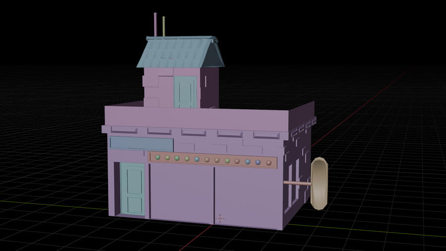
Task: Select the shorter yellow antenna pole on roof
Action: pos(164,27)
